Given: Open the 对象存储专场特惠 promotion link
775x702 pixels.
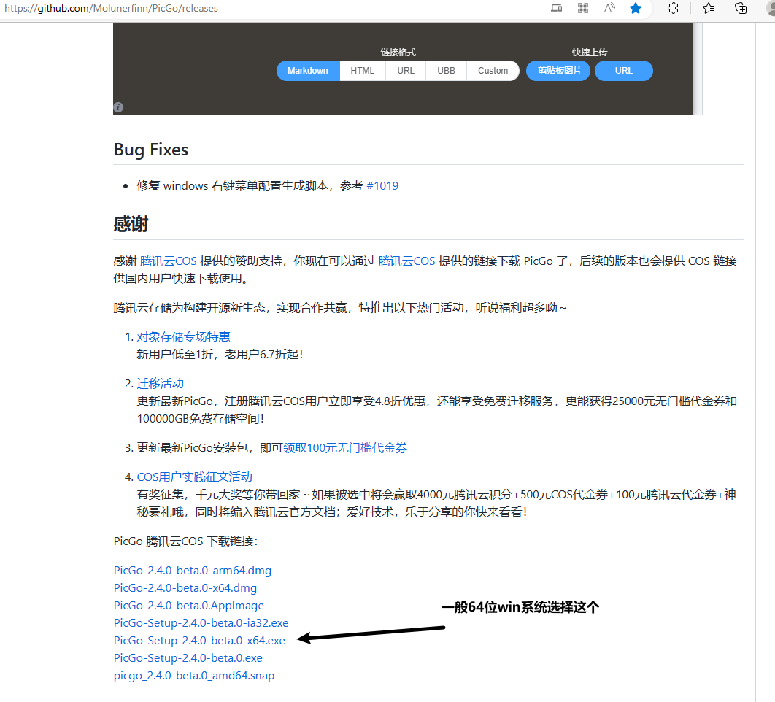Looking at the screenshot, I should tap(183, 336).
